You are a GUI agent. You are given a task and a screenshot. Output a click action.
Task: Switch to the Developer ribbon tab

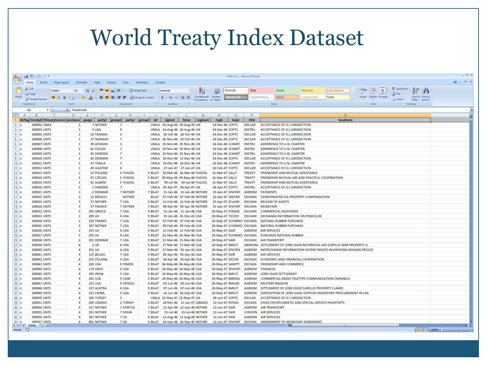(142, 82)
